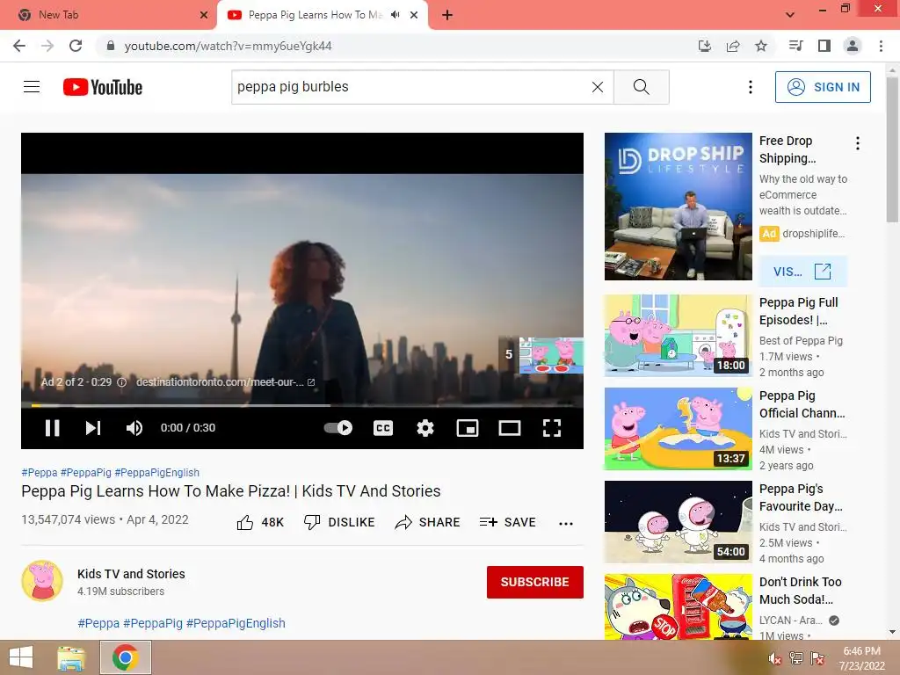This screenshot has width=900, height=675.
Task: Enable the miniplayer mode
Action: (x=468, y=428)
